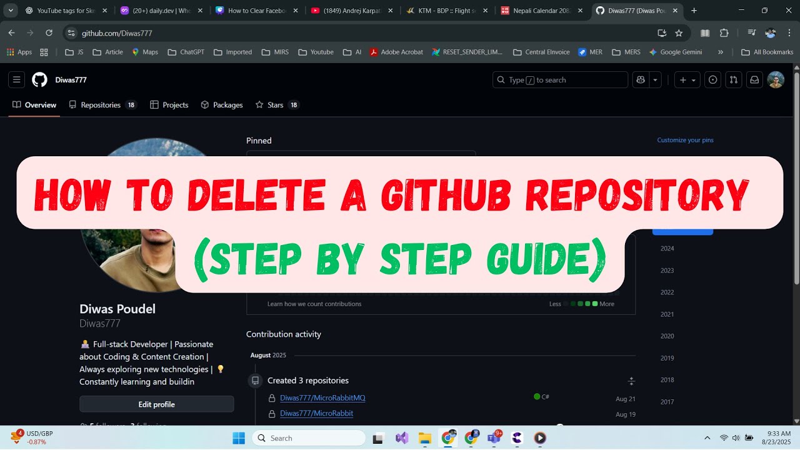Open the Chrome extensions puzzle icon
The image size is (800, 450).
pos(724,33)
